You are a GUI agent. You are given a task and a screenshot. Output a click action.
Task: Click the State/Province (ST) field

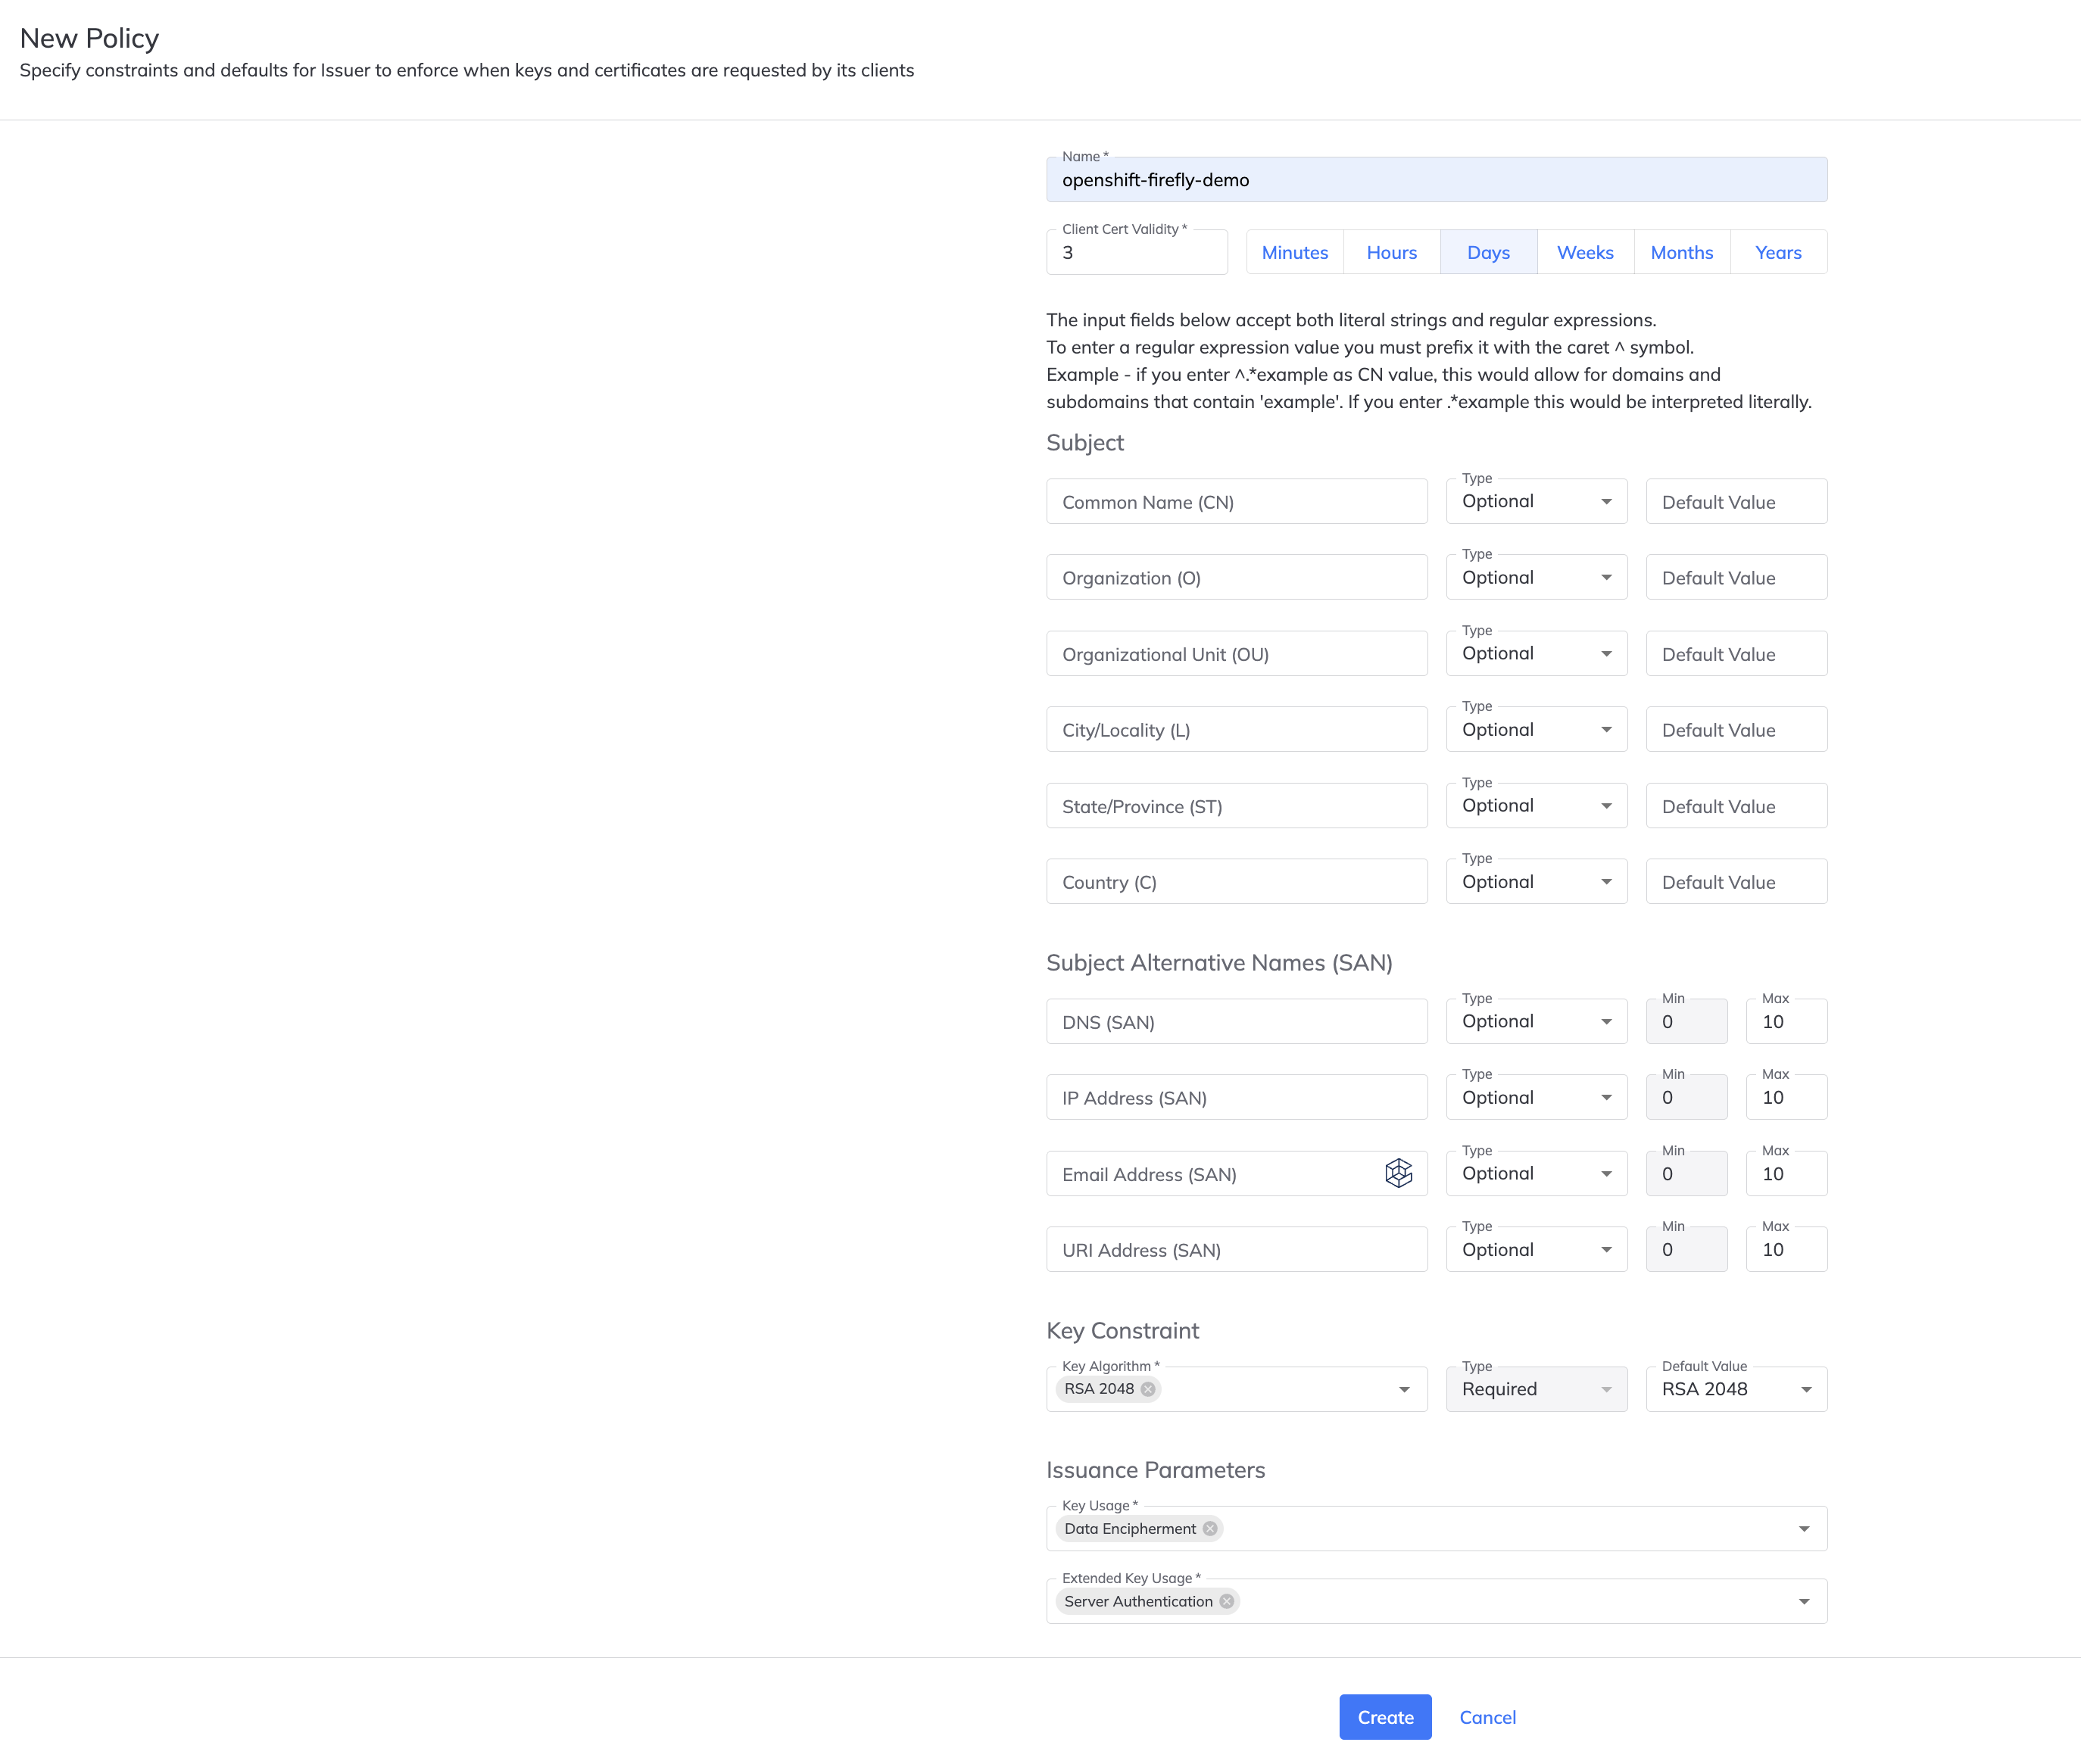point(1237,805)
